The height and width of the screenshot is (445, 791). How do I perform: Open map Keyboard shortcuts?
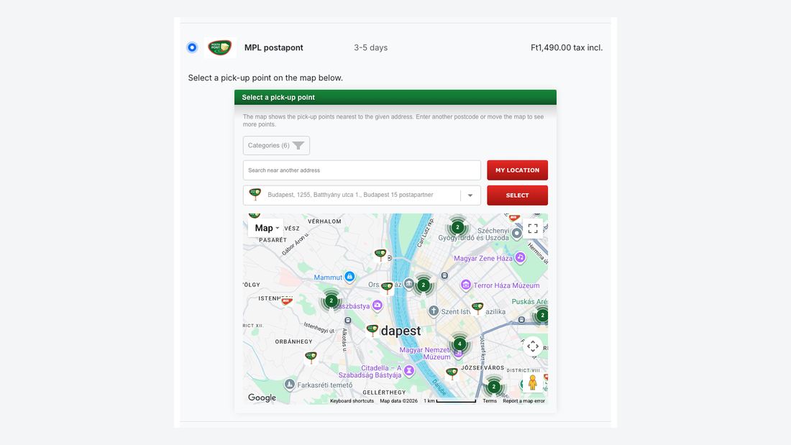[352, 401]
